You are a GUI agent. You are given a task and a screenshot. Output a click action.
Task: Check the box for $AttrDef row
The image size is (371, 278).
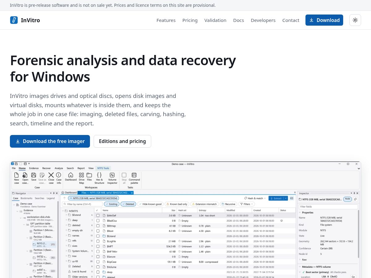(x=98, y=216)
